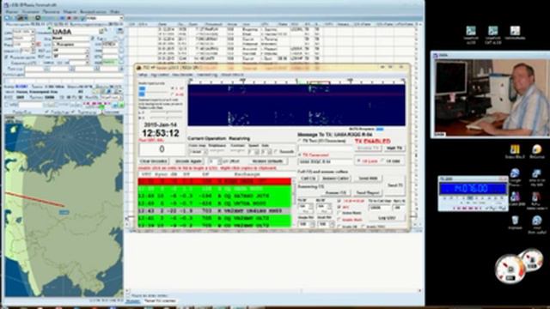
Task: Click inside the blue waterfall display
Action: tap(296, 105)
